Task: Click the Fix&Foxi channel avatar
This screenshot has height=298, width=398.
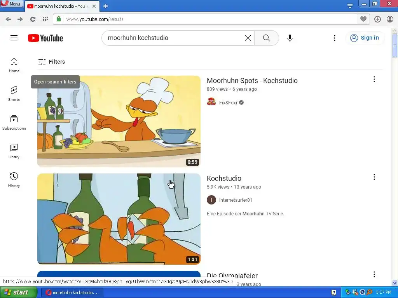Action: click(211, 102)
